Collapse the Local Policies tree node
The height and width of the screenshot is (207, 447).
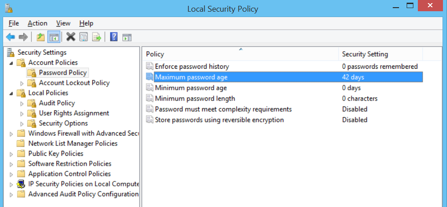11,93
